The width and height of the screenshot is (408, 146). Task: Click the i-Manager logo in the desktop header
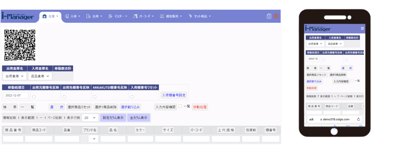18,16
